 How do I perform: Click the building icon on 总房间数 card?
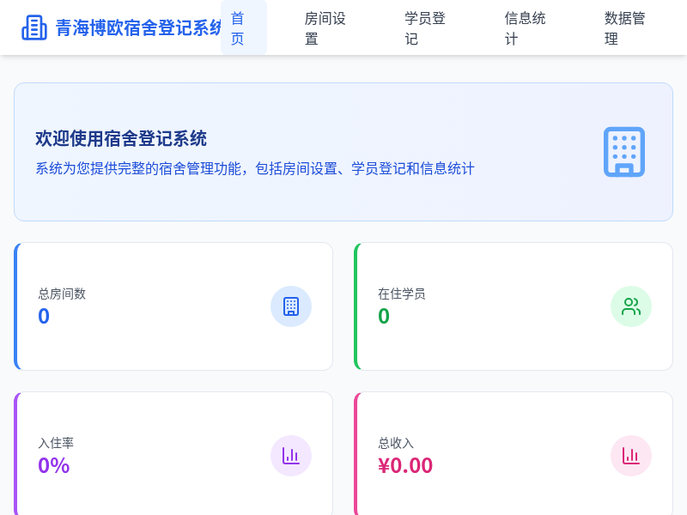(291, 306)
